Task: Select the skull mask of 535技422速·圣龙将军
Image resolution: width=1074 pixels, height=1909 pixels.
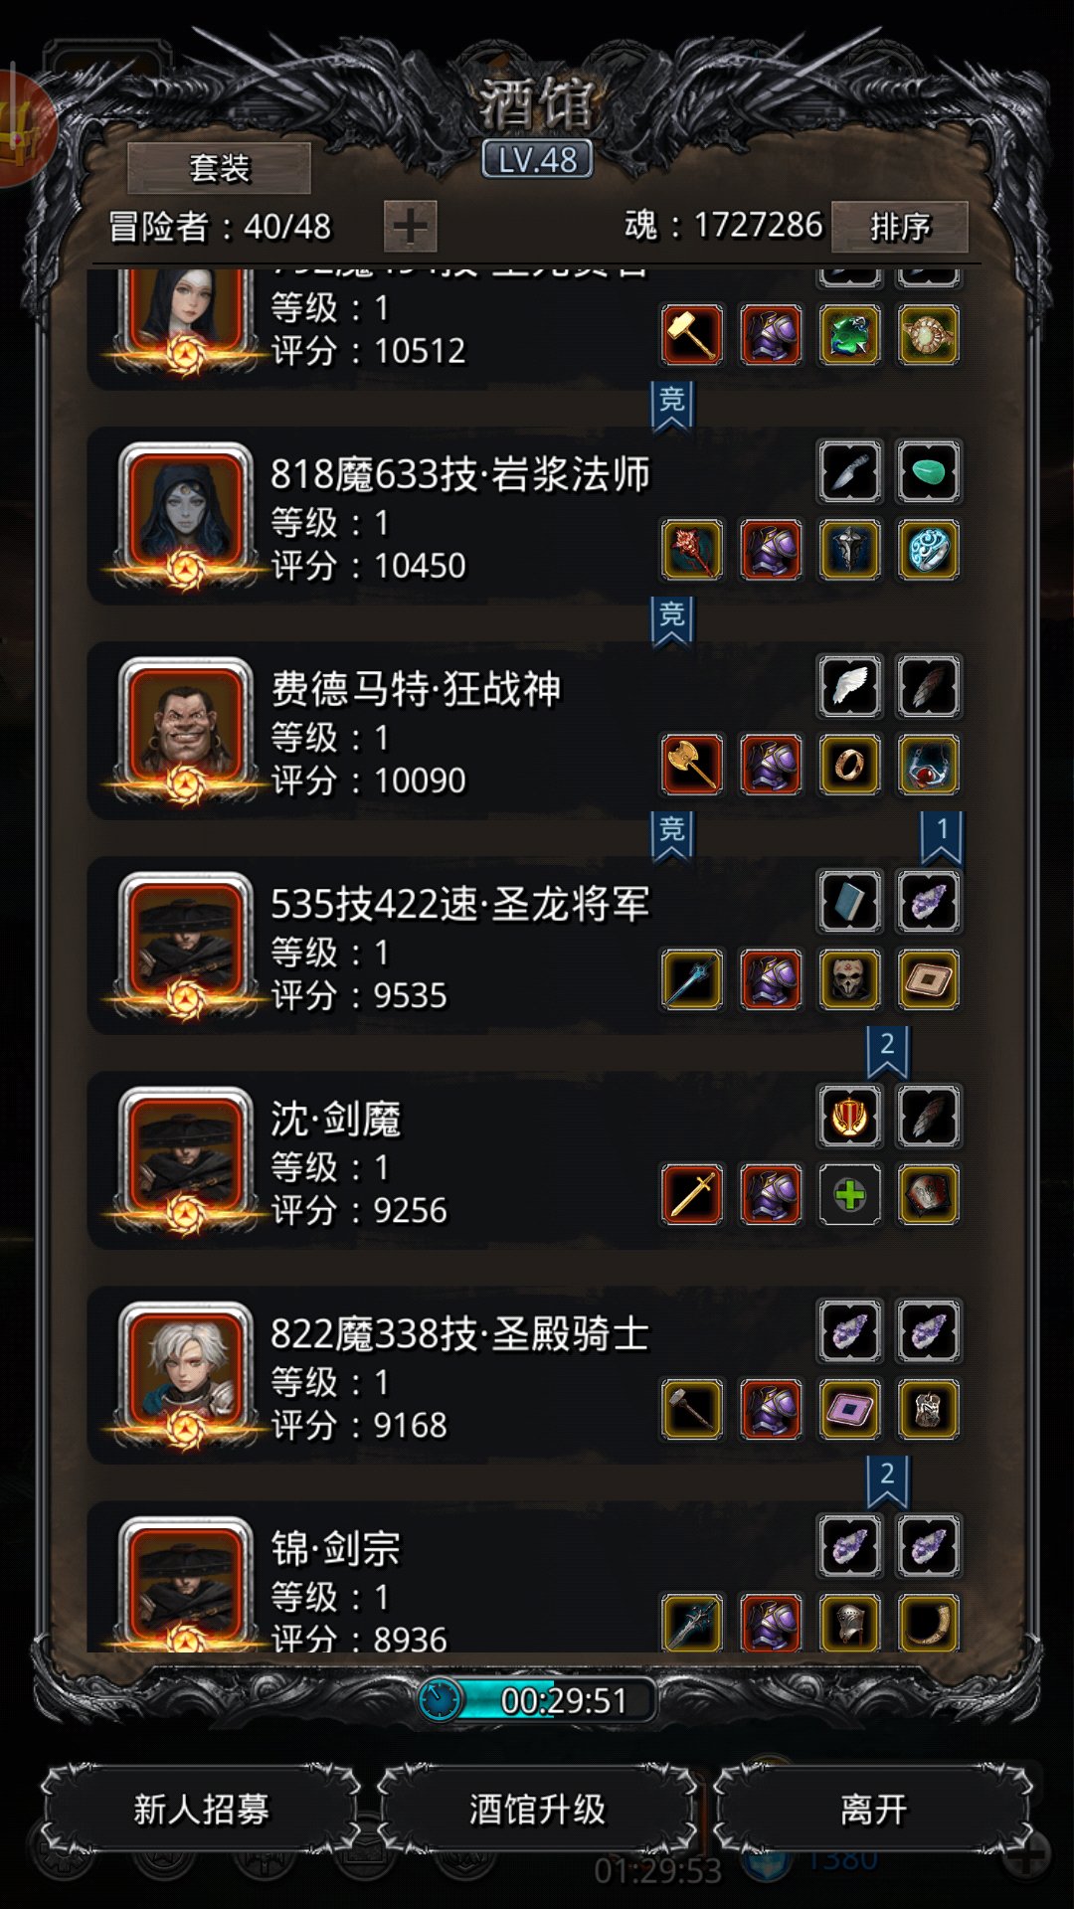Action: coord(849,979)
